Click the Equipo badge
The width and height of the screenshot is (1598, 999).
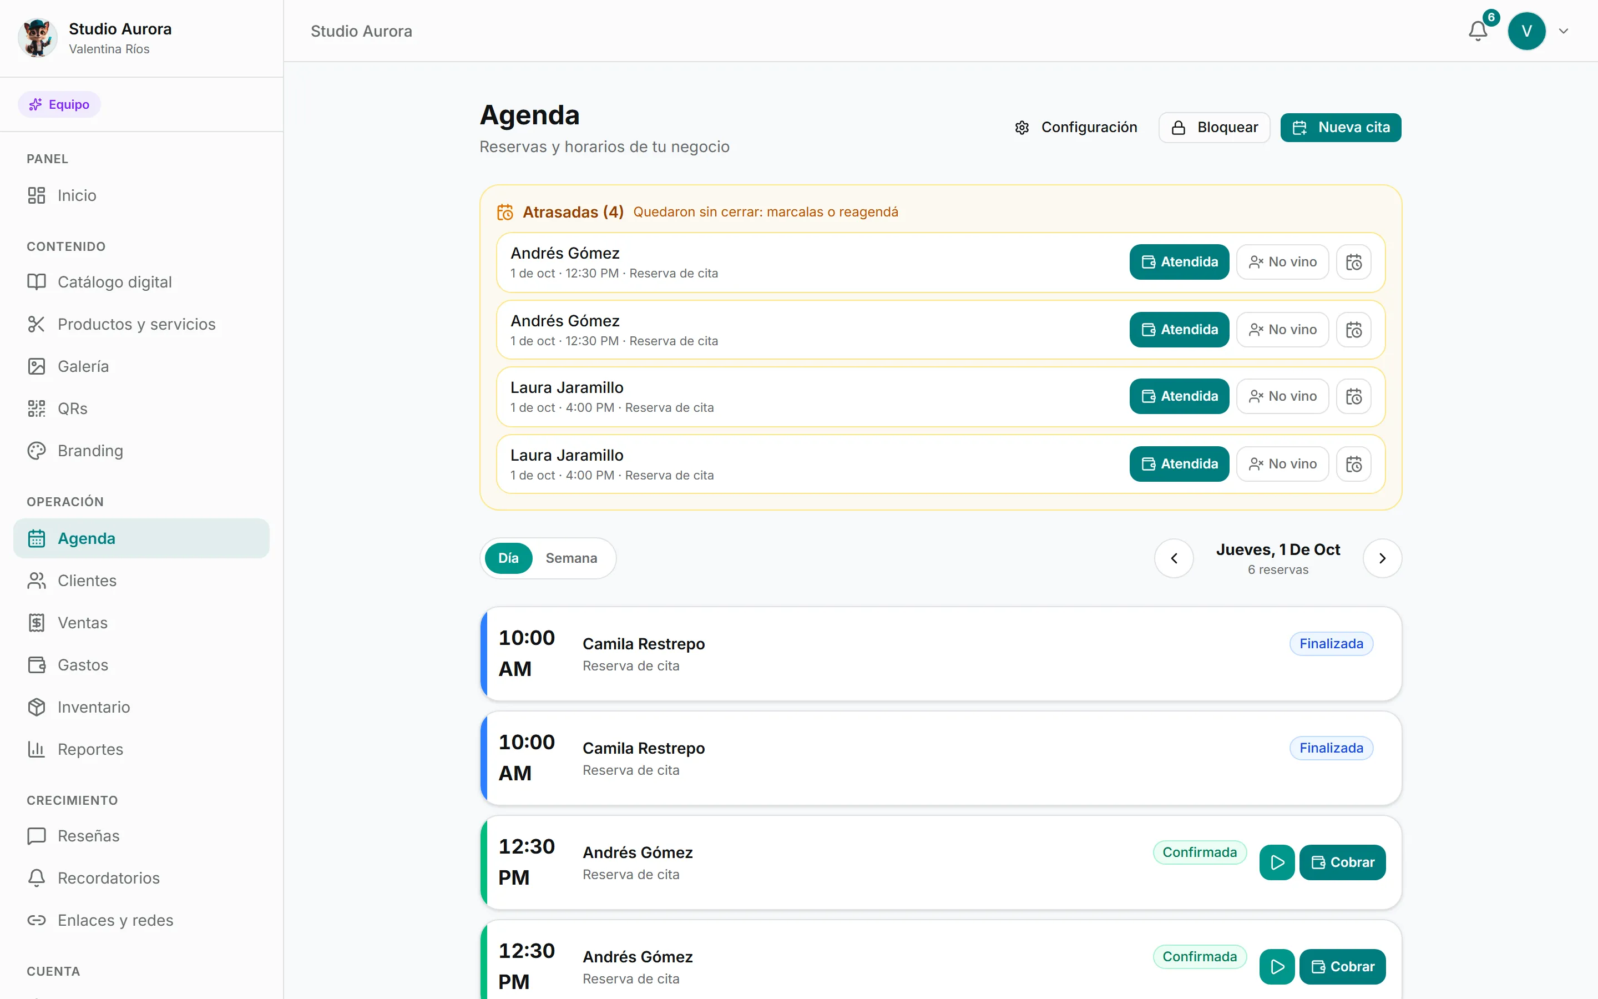coord(59,104)
